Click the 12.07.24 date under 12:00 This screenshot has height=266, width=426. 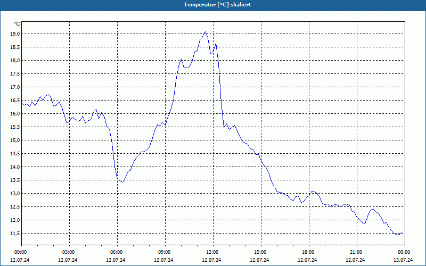point(211,260)
